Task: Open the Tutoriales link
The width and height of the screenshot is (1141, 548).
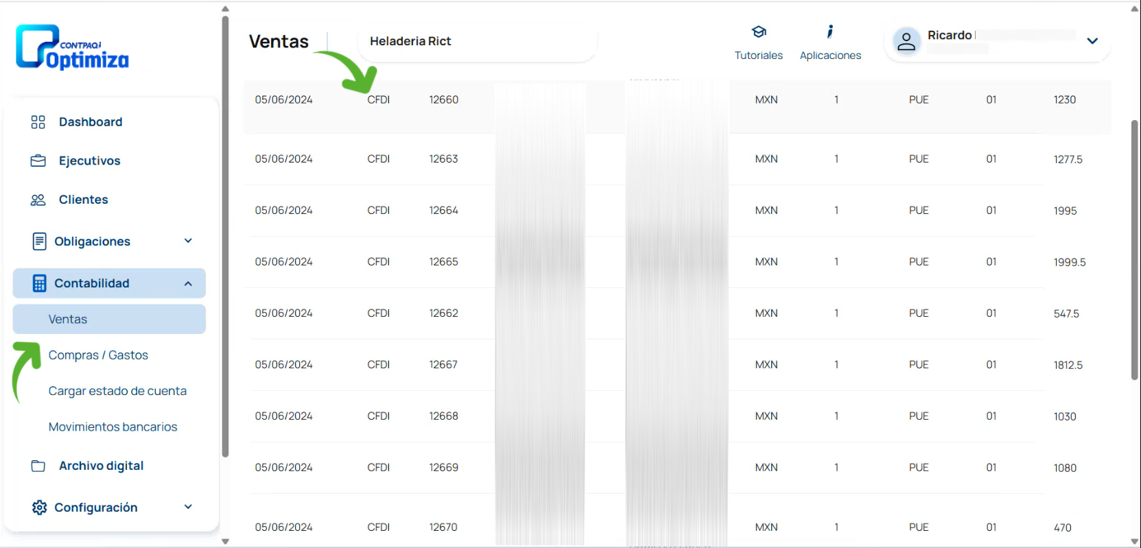Action: point(759,56)
